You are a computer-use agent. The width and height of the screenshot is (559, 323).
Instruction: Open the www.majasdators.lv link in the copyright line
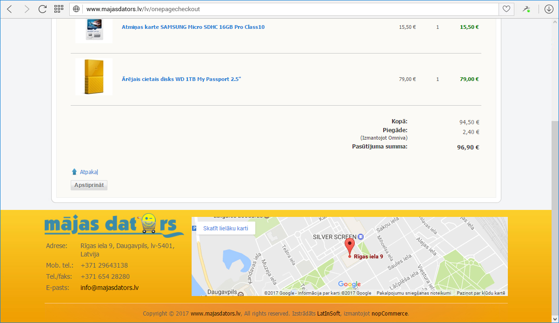coord(215,314)
